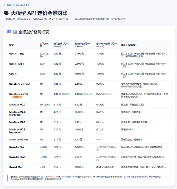Click the subtitle line listing the model families

pos(66,19)
